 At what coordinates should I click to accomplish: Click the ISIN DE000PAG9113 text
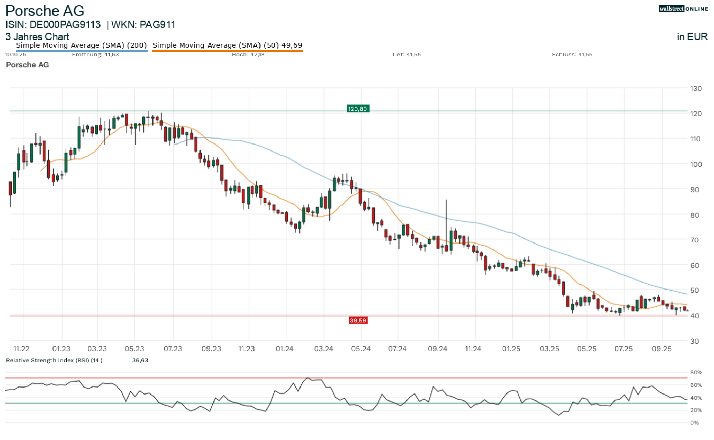tap(53, 25)
